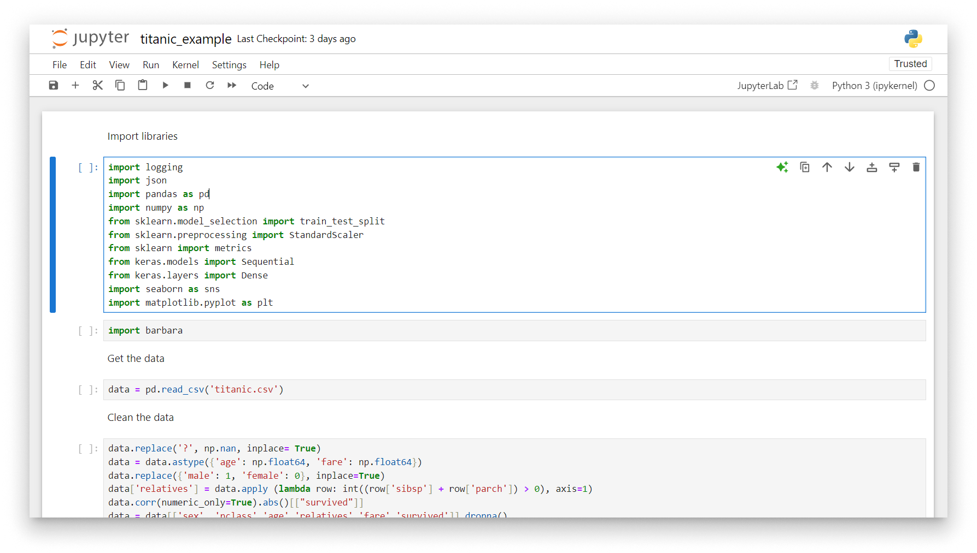
Task: Paste cell from clipboard
Action: coord(142,85)
